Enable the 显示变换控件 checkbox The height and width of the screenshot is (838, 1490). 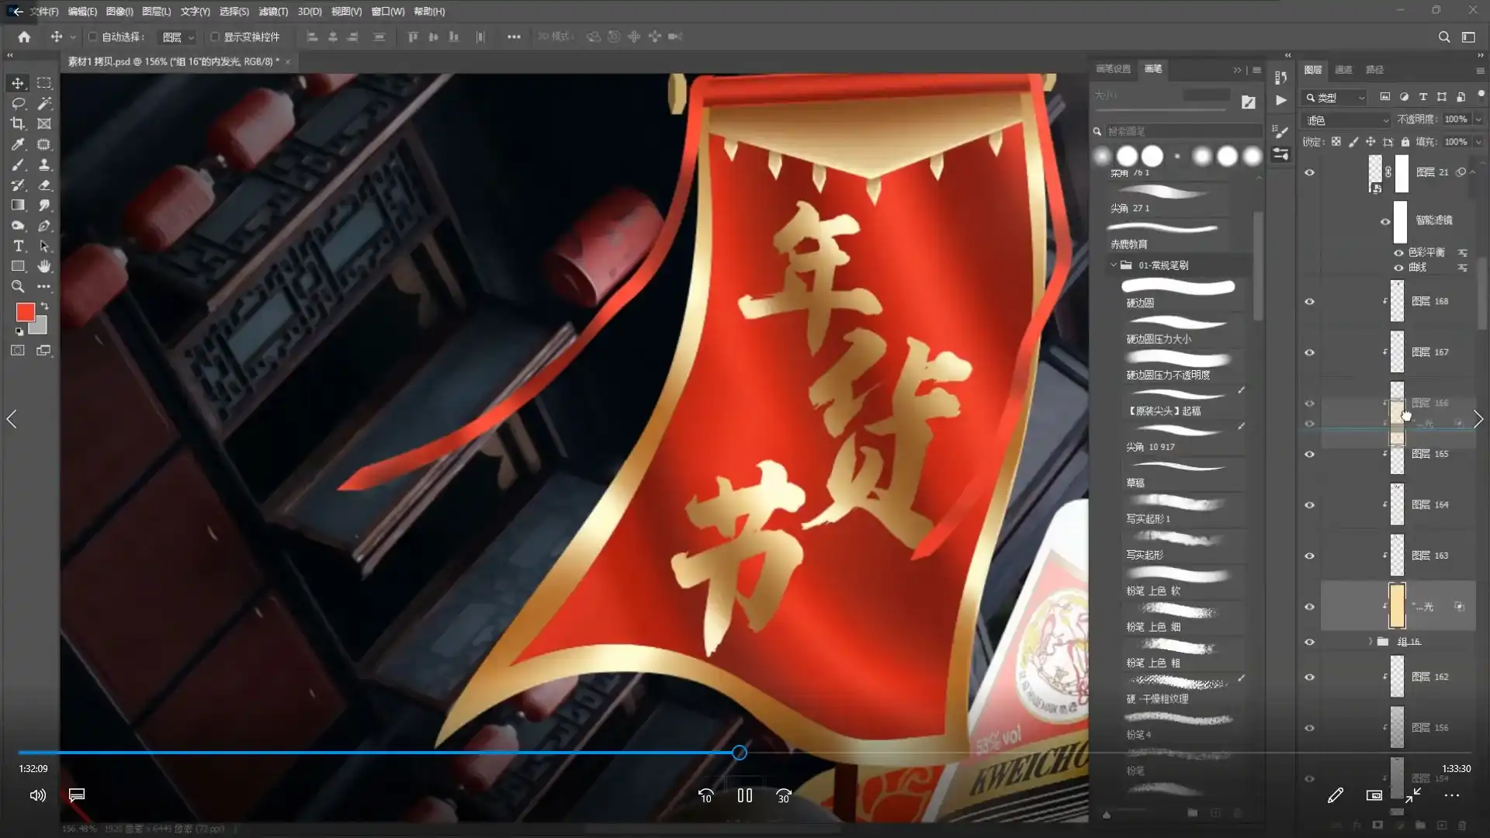coord(215,36)
